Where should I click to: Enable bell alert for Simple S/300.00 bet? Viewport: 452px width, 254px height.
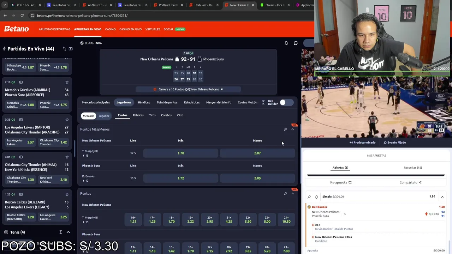pos(316,196)
